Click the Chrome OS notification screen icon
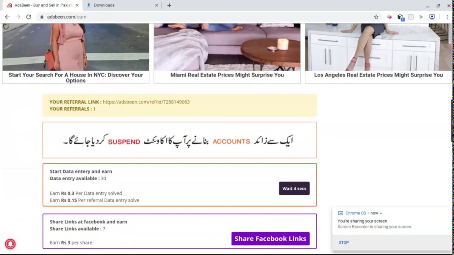Image resolution: width=454 pixels, height=255 pixels. [x=340, y=213]
